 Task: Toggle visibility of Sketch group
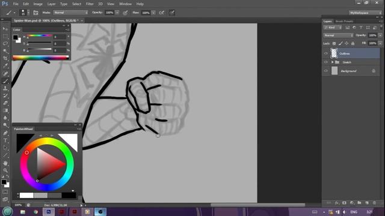point(326,62)
